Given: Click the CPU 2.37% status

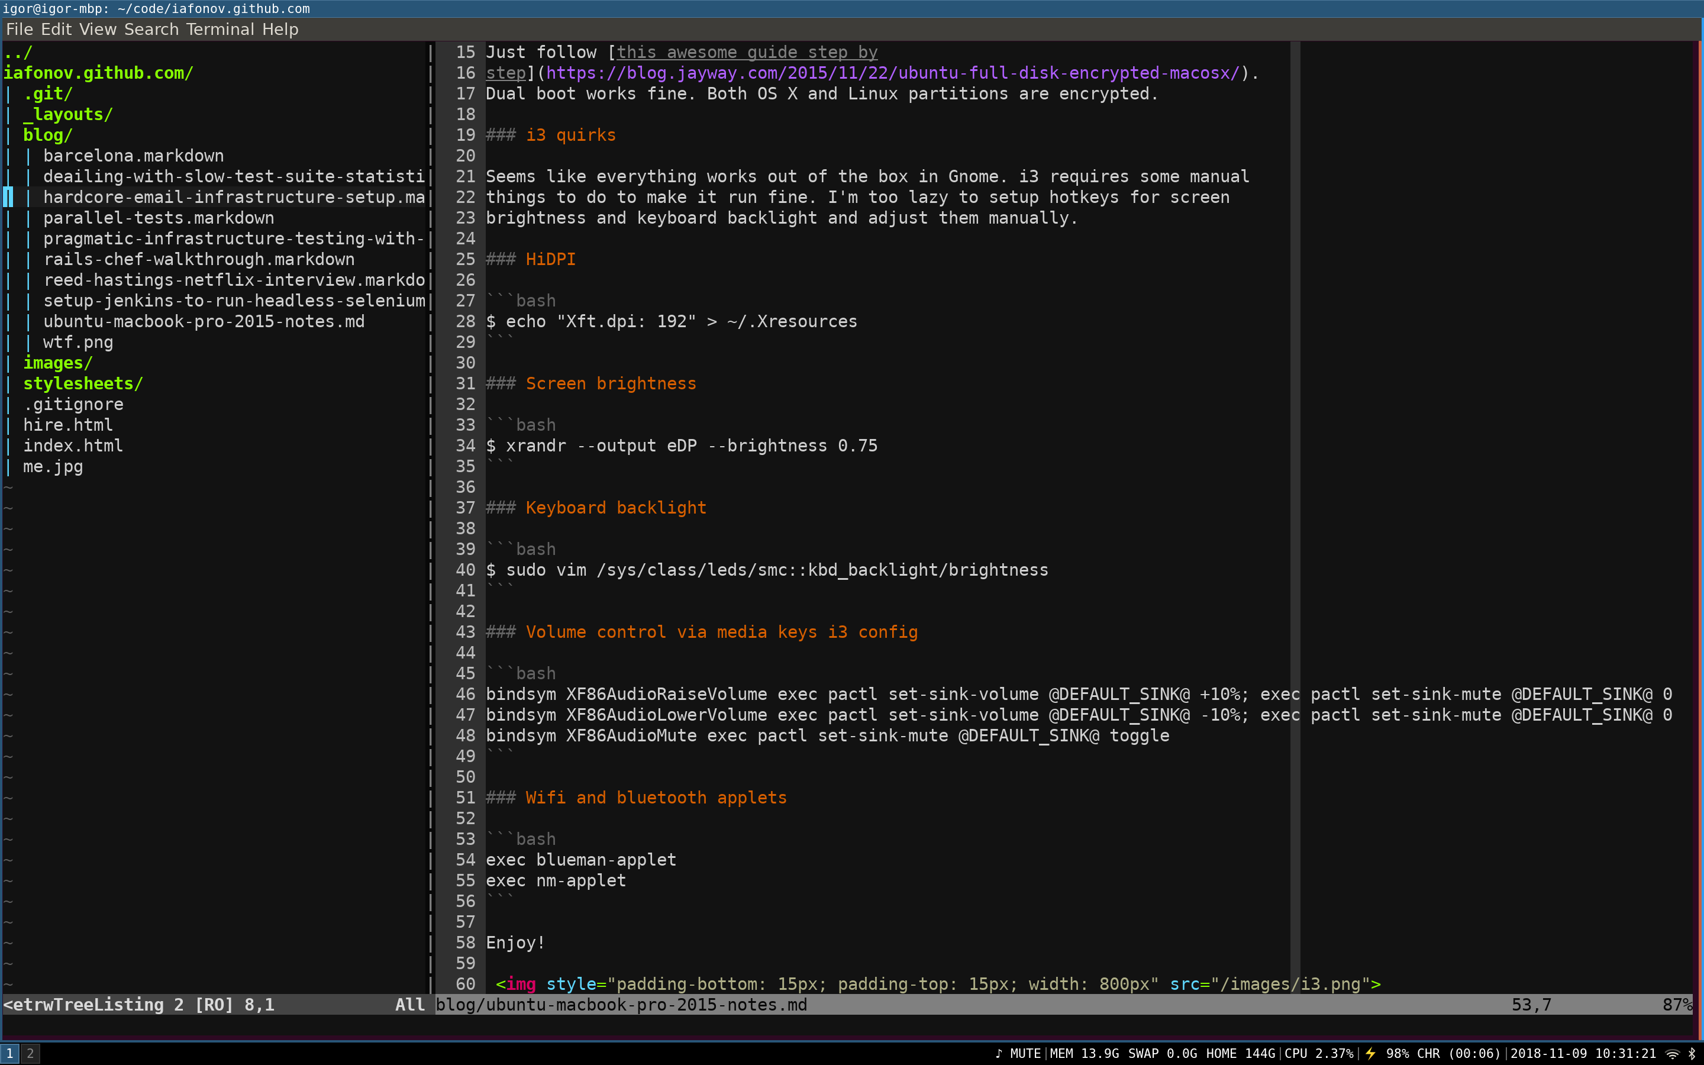Looking at the screenshot, I should coord(1319,1054).
